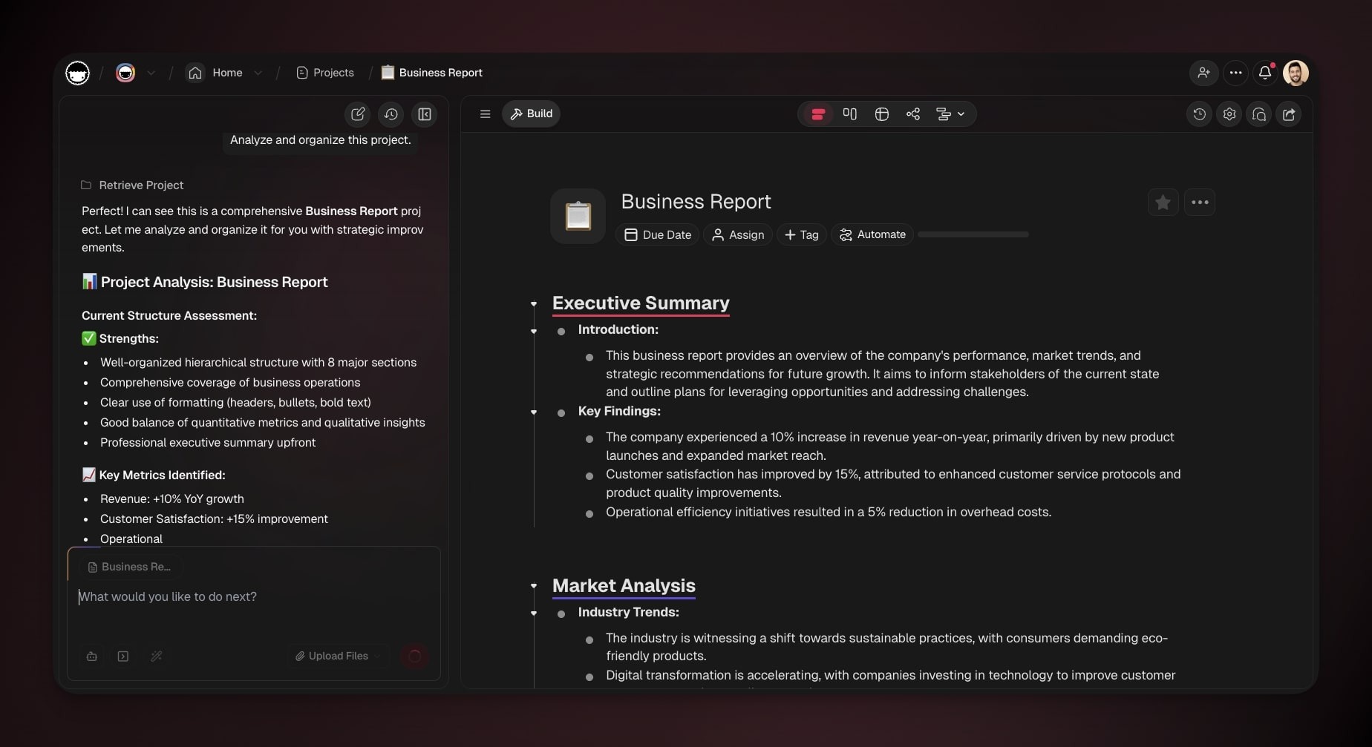Toggle the document outline hamburger menu
This screenshot has height=747, width=1372.
pos(485,114)
